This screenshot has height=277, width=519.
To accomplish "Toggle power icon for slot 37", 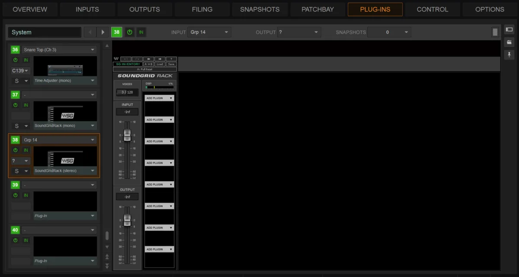I will pos(16,105).
